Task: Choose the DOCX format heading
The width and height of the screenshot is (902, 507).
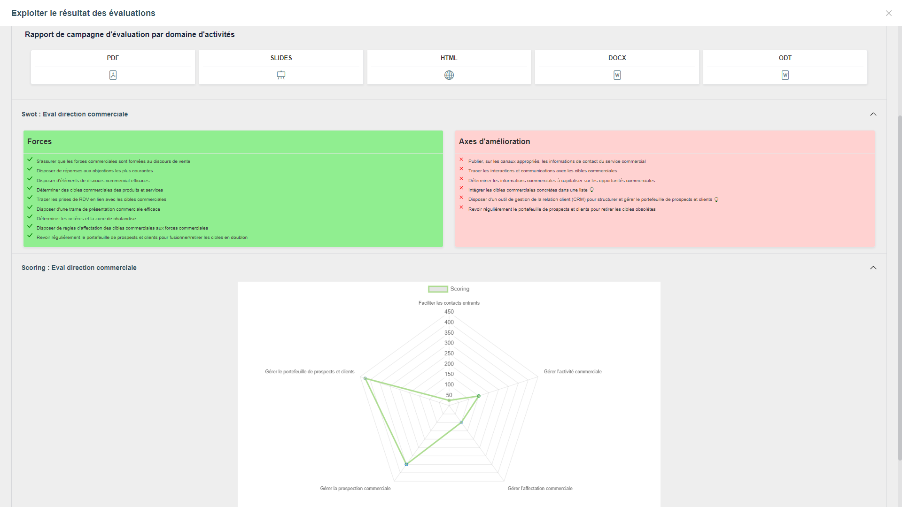Action: point(617,58)
